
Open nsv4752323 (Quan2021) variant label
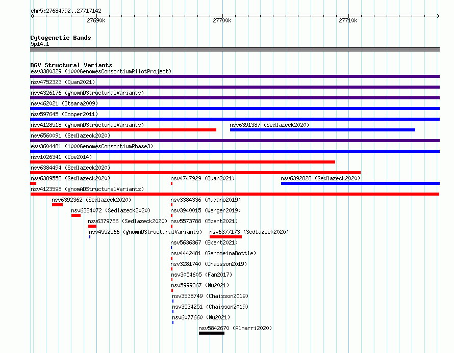(63, 82)
